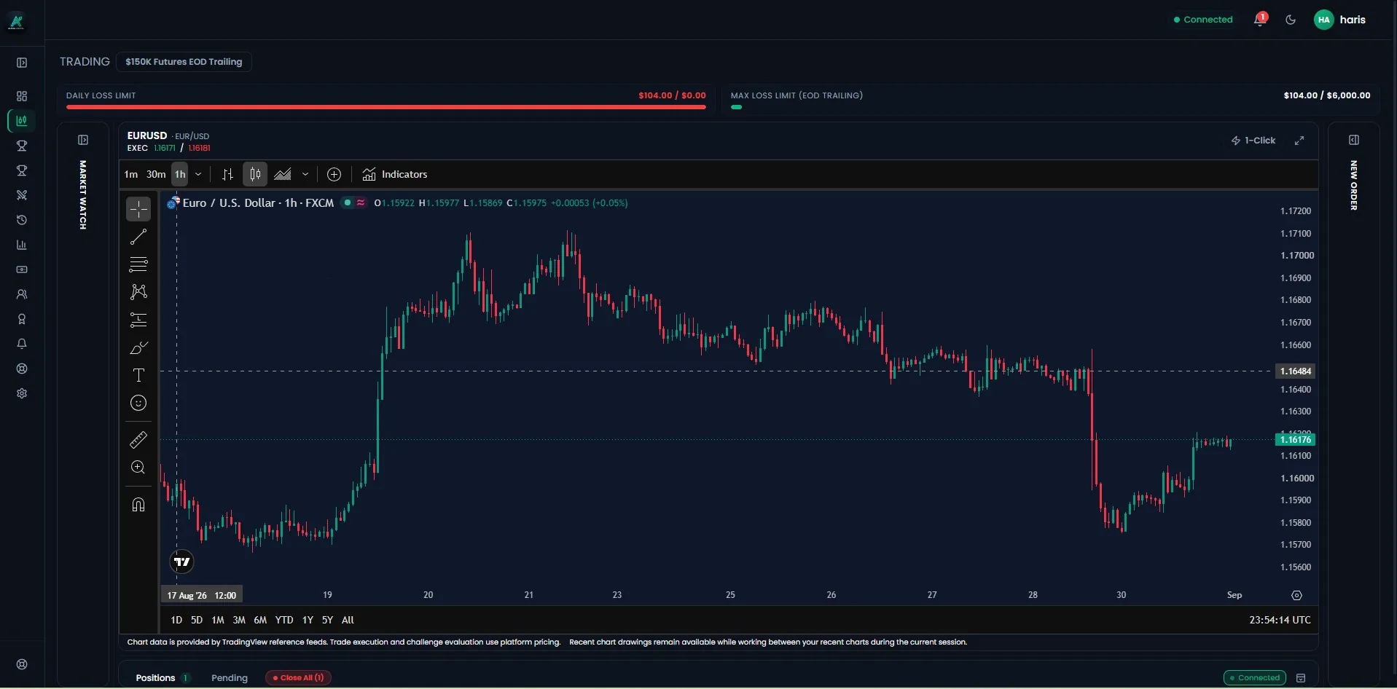Open the $150K Futures EOD Trailing account selector
The height and width of the screenshot is (689, 1397).
184,62
